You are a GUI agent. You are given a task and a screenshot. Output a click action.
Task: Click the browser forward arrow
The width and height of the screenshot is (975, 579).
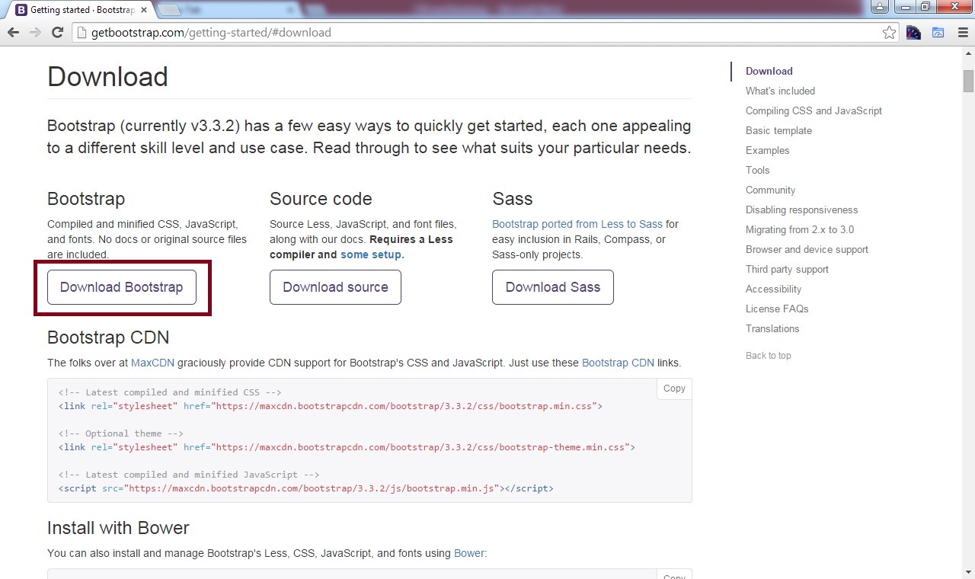[x=35, y=33]
